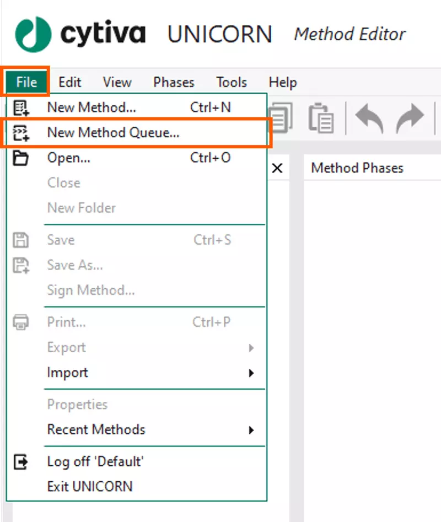Open the Tools menu
441x522 pixels.
click(x=231, y=82)
